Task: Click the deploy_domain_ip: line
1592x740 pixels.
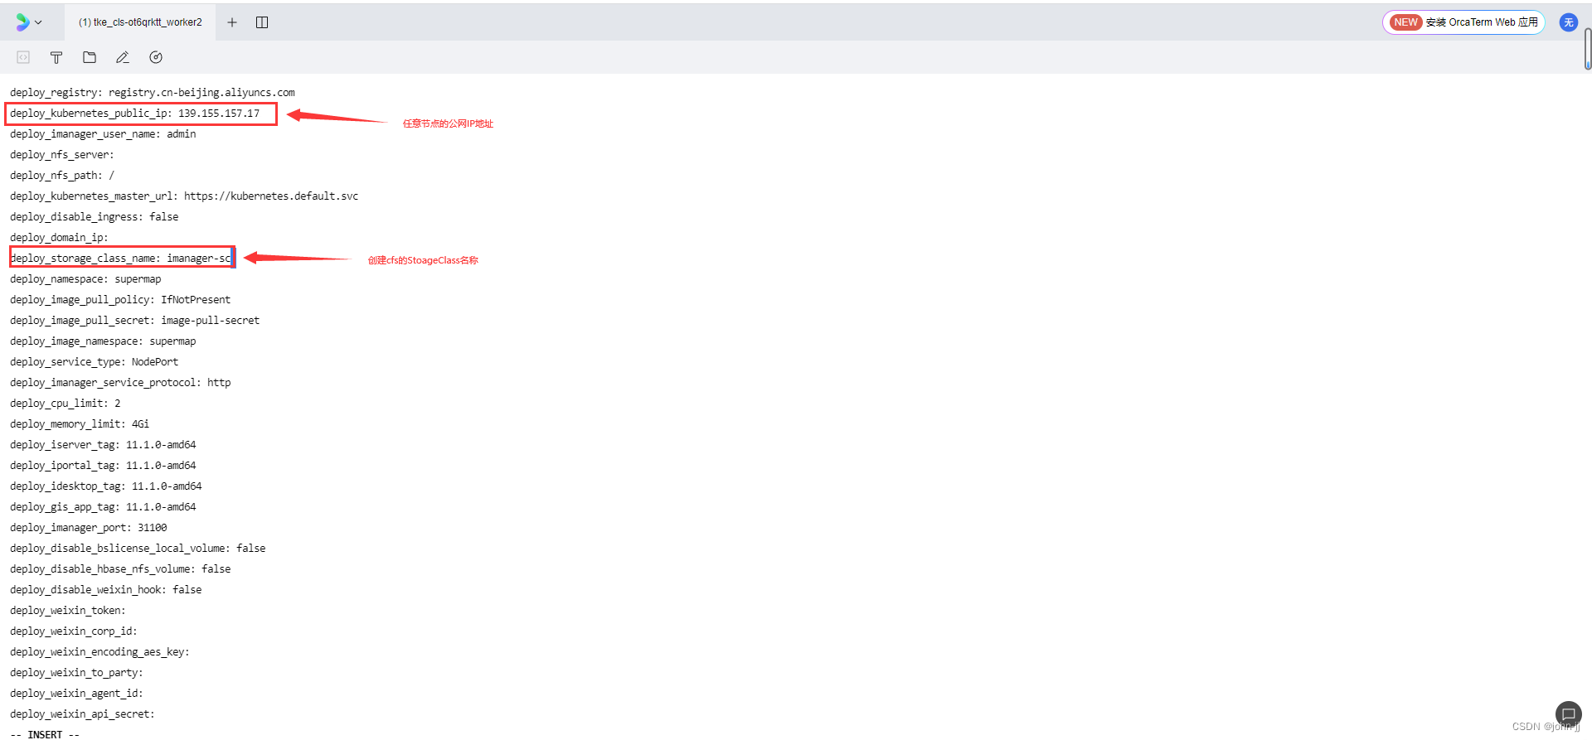Action: [59, 237]
